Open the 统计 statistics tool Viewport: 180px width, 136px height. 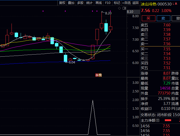(89, 3)
